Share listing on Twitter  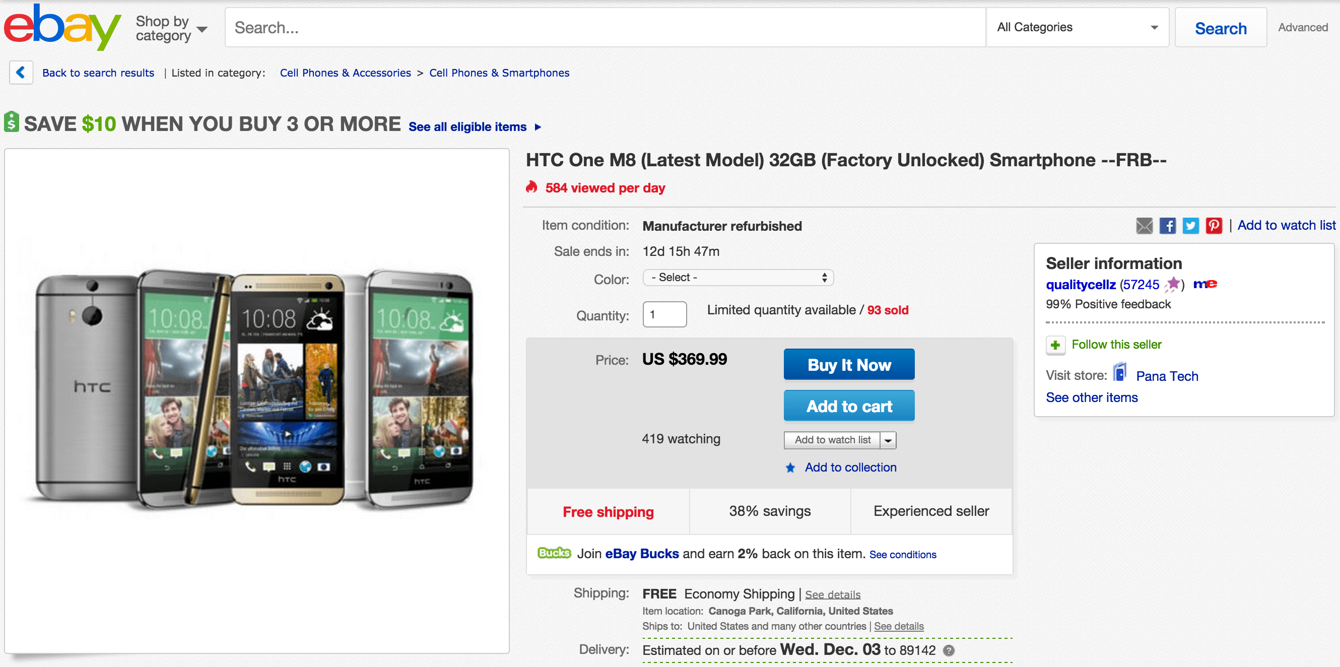[x=1190, y=226]
